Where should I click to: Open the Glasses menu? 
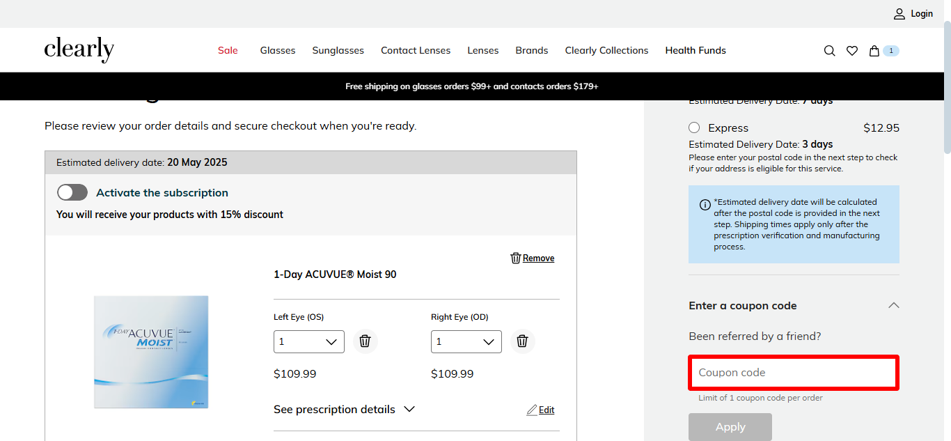[278, 50]
